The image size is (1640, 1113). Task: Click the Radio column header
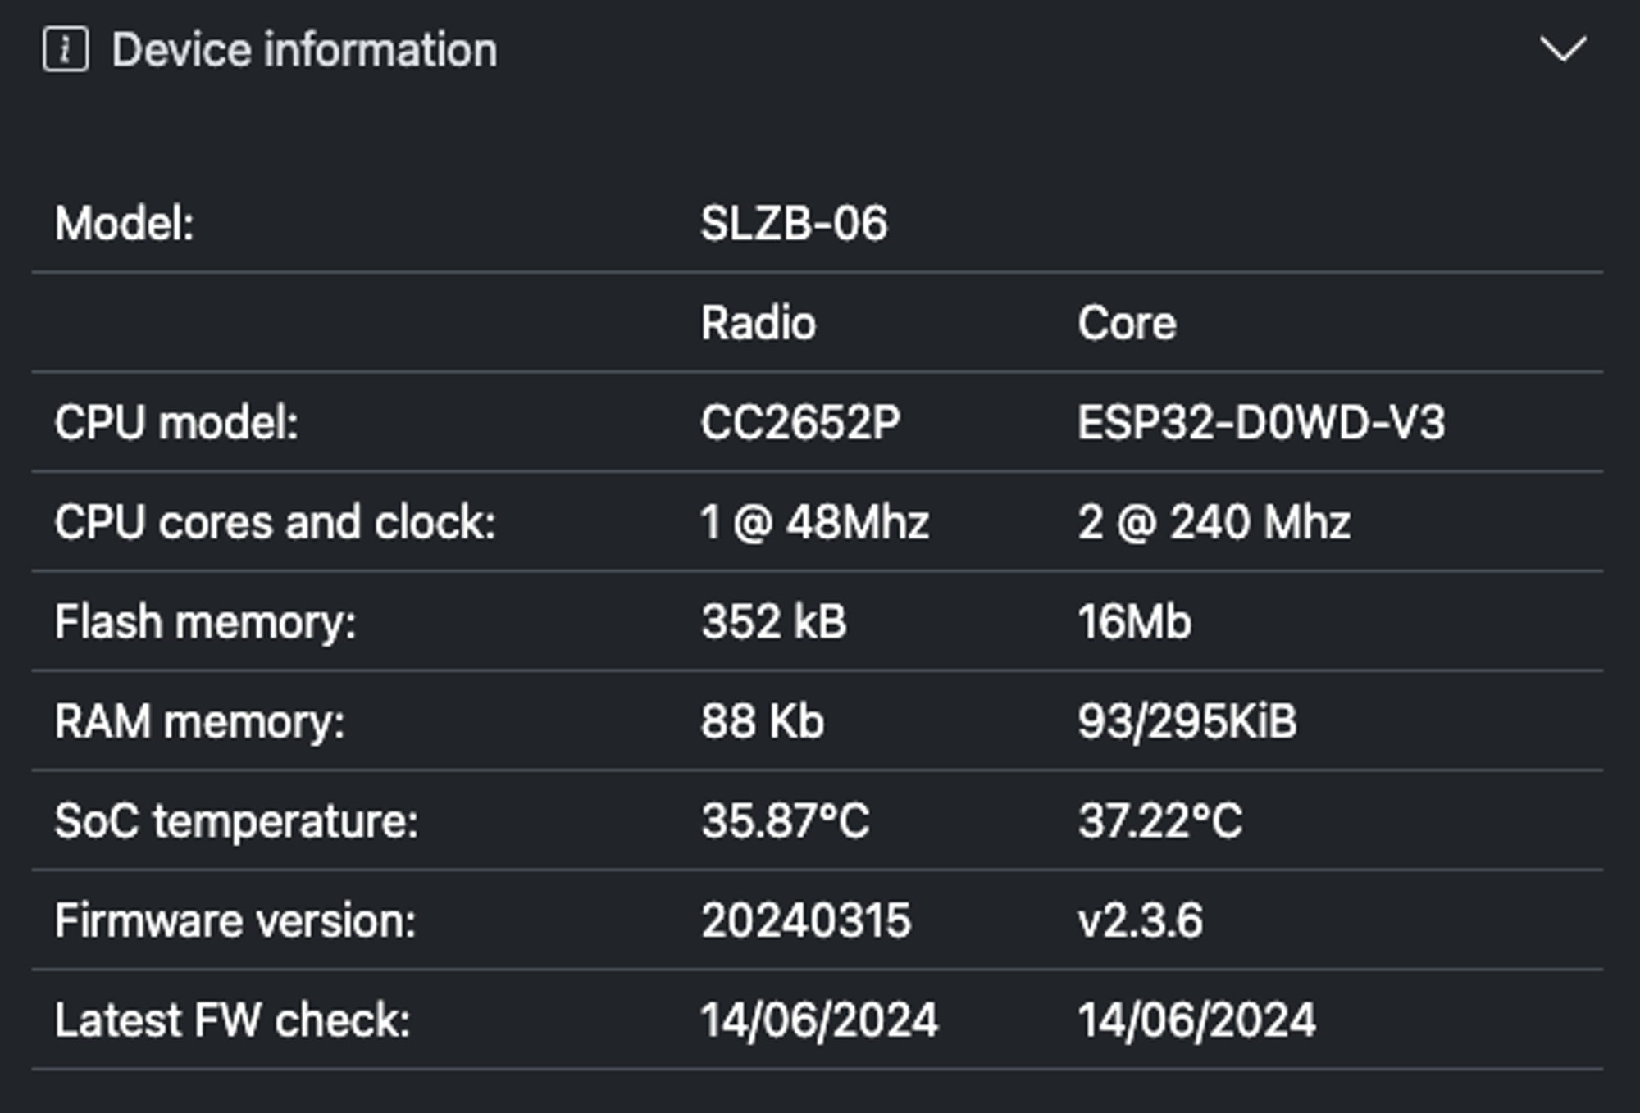(758, 323)
